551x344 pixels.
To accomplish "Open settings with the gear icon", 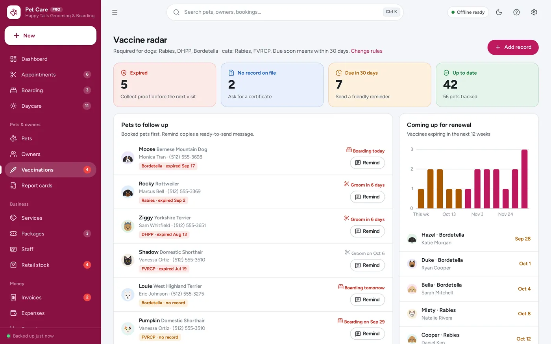I will 534,12.
